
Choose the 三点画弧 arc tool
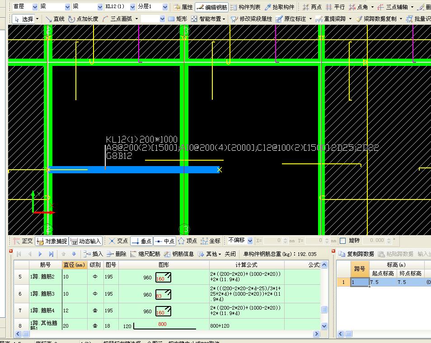pos(121,19)
